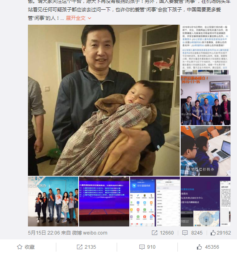Open the 5月15日 22:06 timestamp link

tap(44, 233)
